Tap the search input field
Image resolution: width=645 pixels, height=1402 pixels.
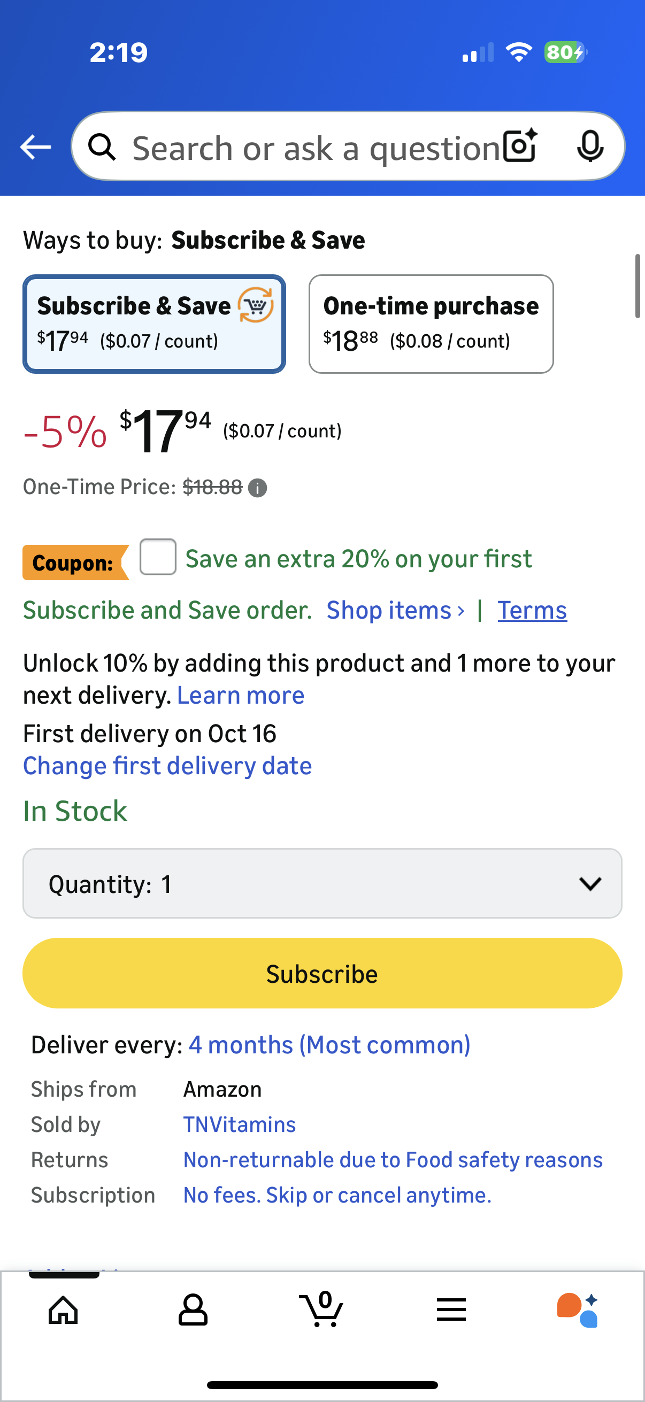coord(316,148)
